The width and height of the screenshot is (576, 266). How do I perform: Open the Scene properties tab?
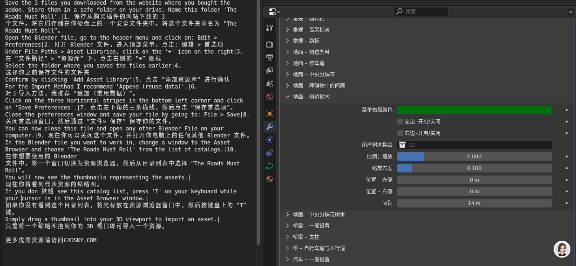point(270,84)
